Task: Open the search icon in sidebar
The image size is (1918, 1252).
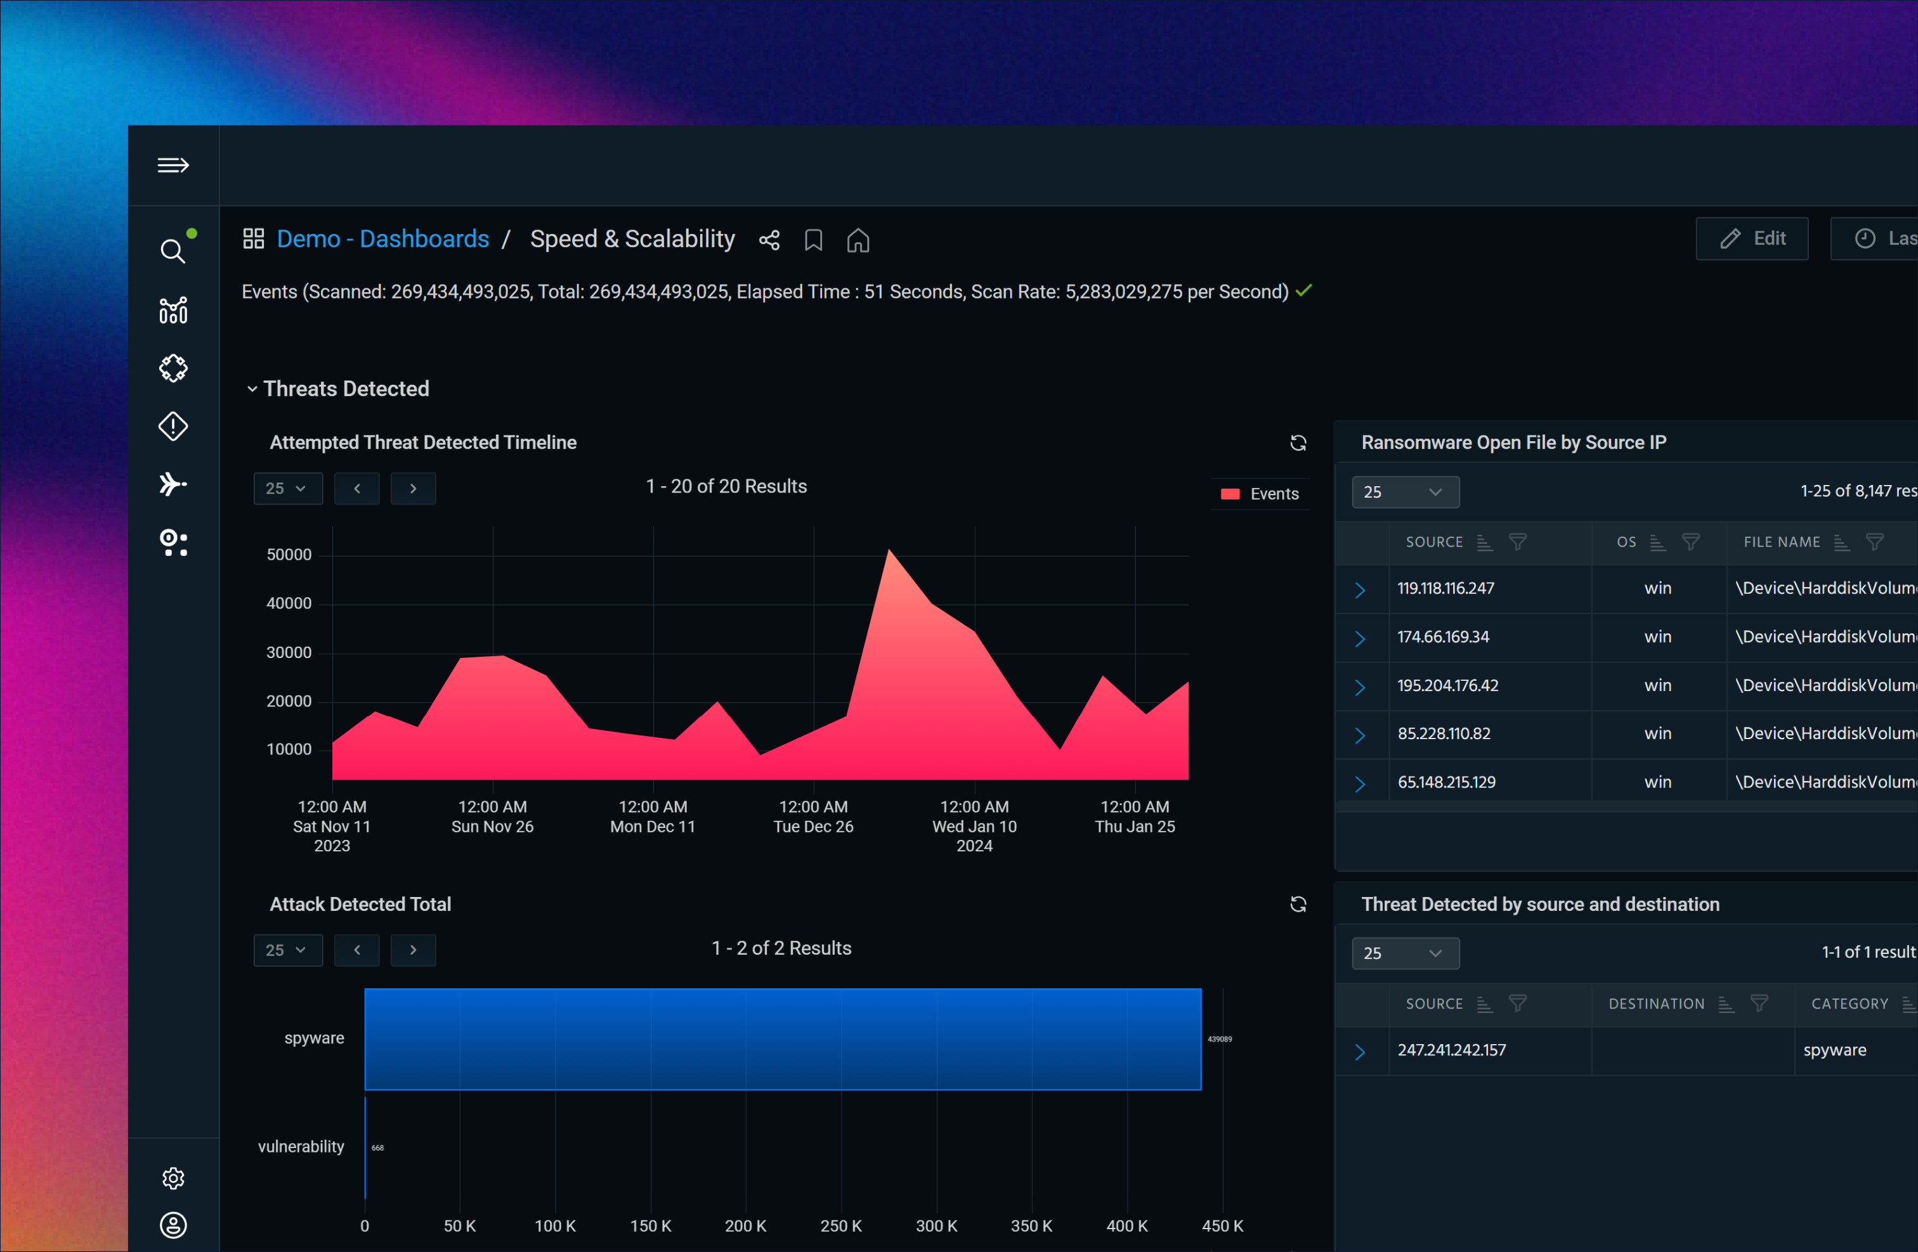Action: (172, 252)
